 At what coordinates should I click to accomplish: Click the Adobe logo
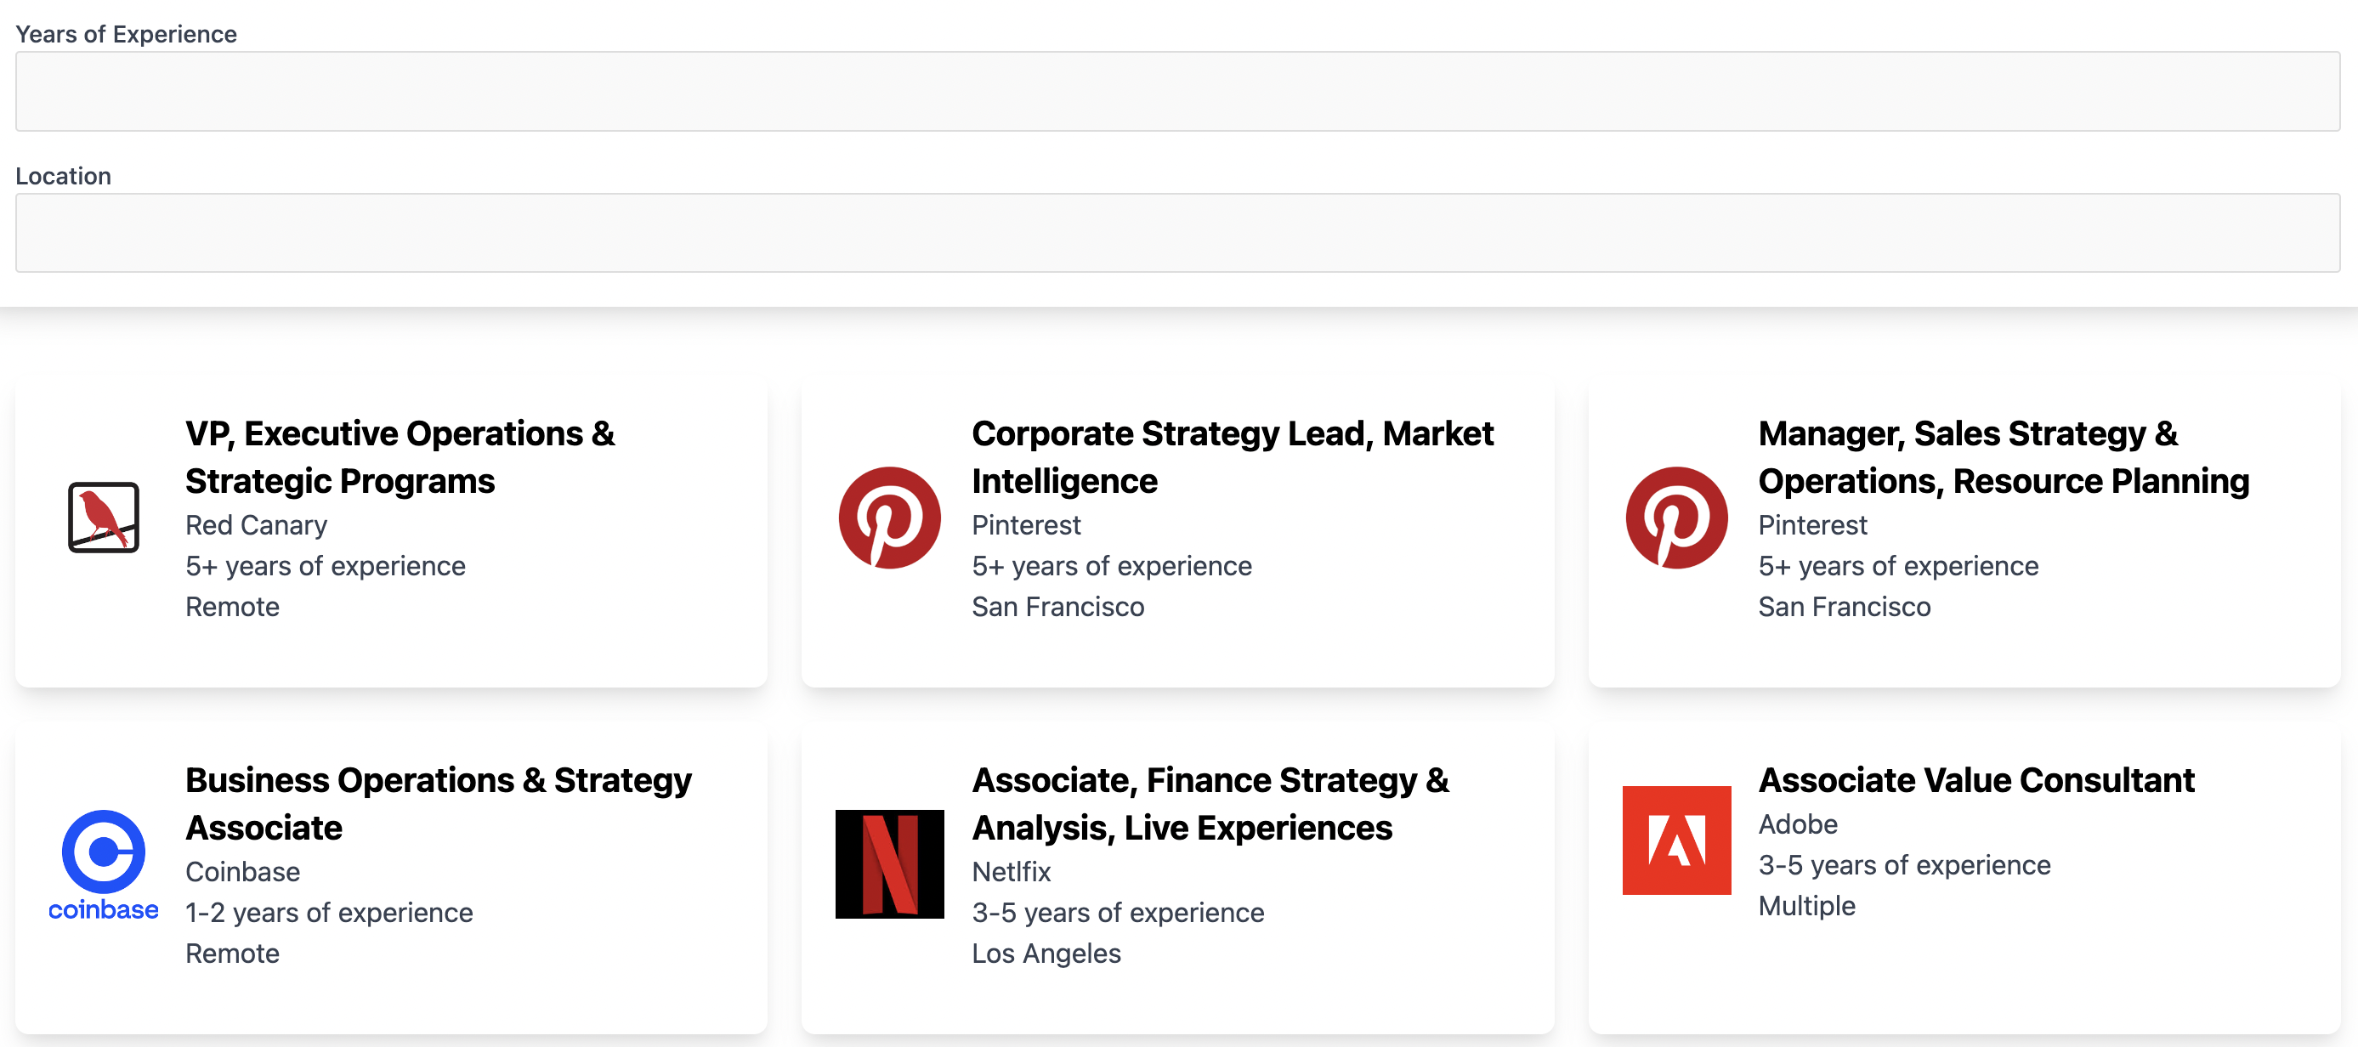pyautogui.click(x=1676, y=840)
